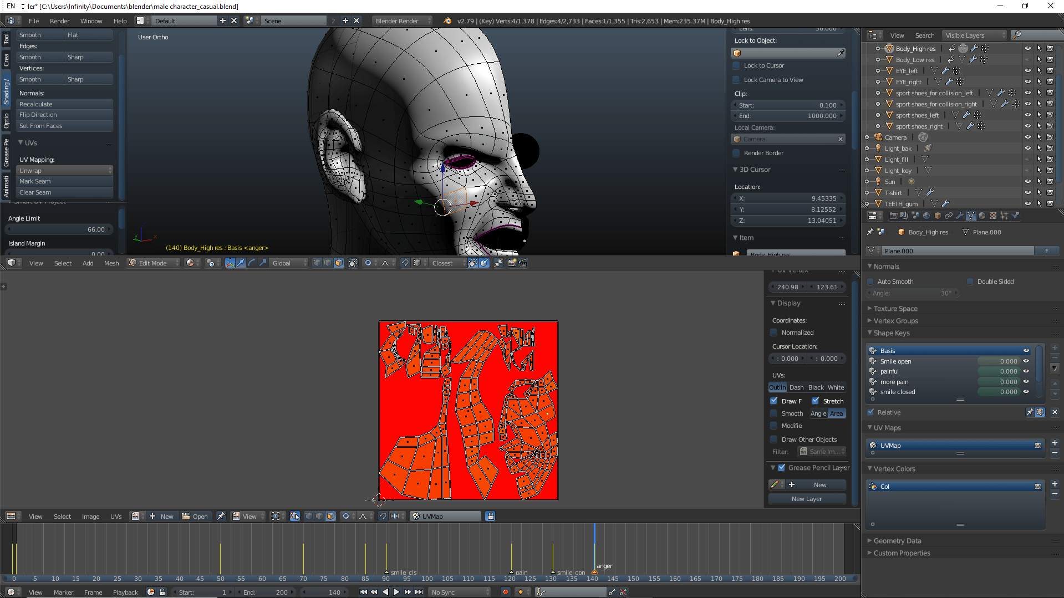This screenshot has width=1064, height=598.
Task: Click the Clear Seam button
Action: 64,192
